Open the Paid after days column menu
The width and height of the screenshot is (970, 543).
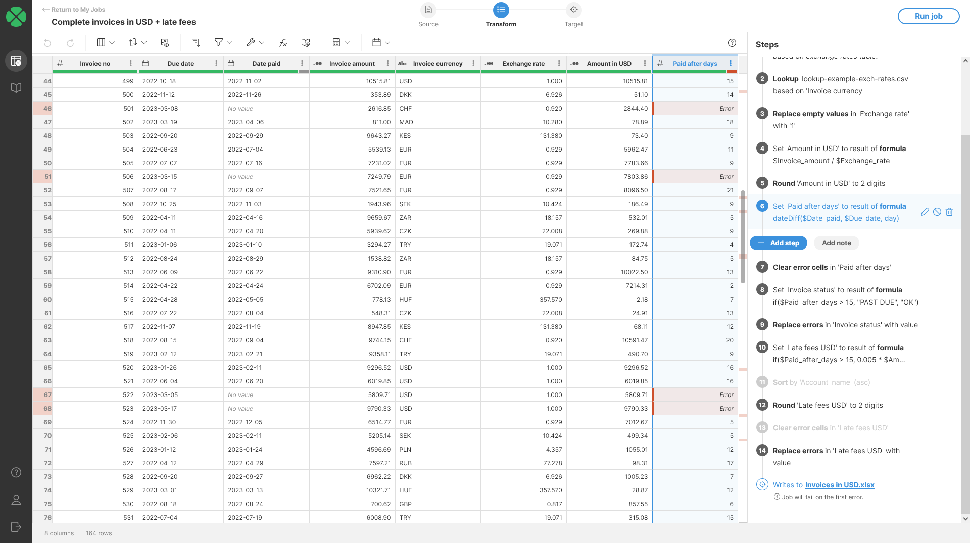click(x=731, y=63)
